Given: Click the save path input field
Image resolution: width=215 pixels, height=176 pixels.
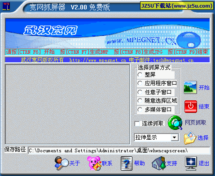Looking at the screenshot, I should coord(119,150).
